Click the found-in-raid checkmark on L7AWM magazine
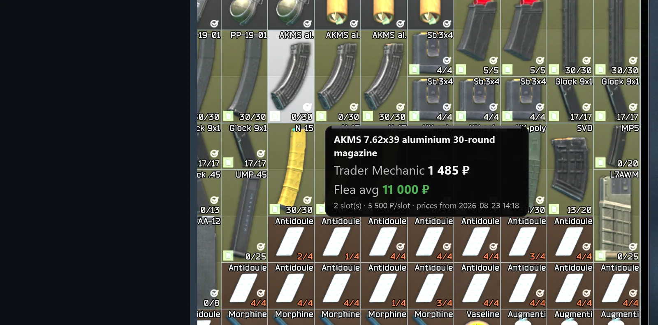This screenshot has height=325, width=658. coord(633,246)
